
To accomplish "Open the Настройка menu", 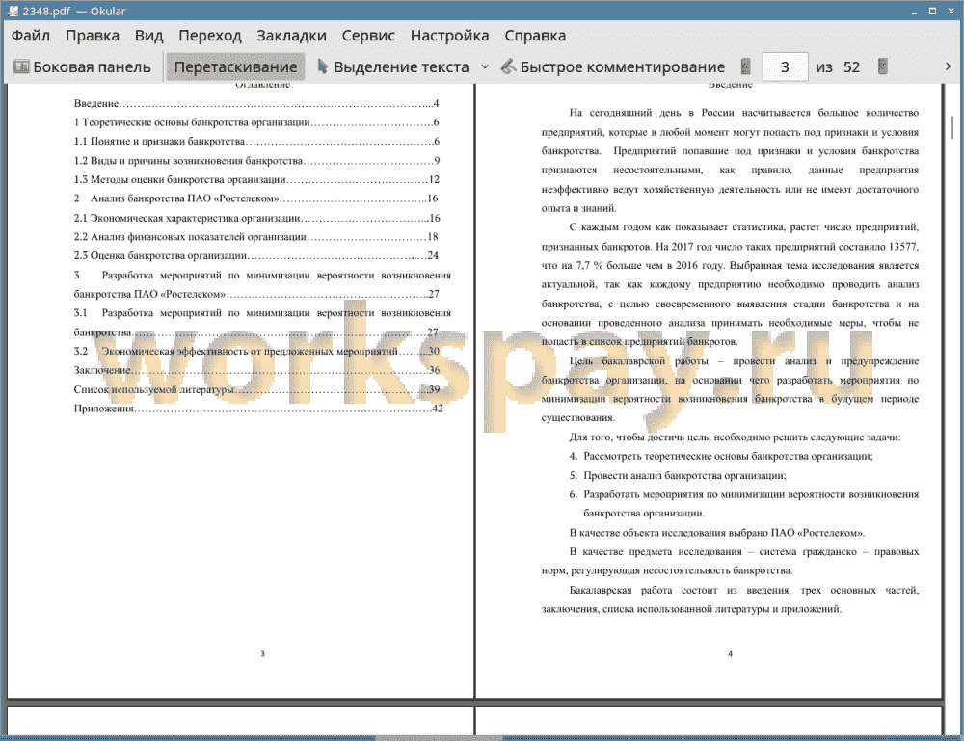I will pos(449,36).
